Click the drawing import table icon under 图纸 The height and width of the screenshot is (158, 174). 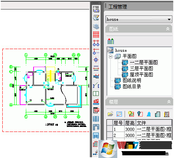[x=111, y=41]
